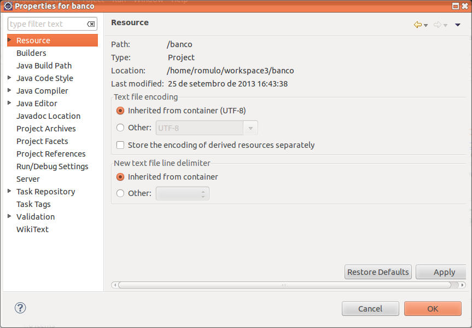Enable store encoding of derived resources
472x328 pixels.
pos(120,145)
